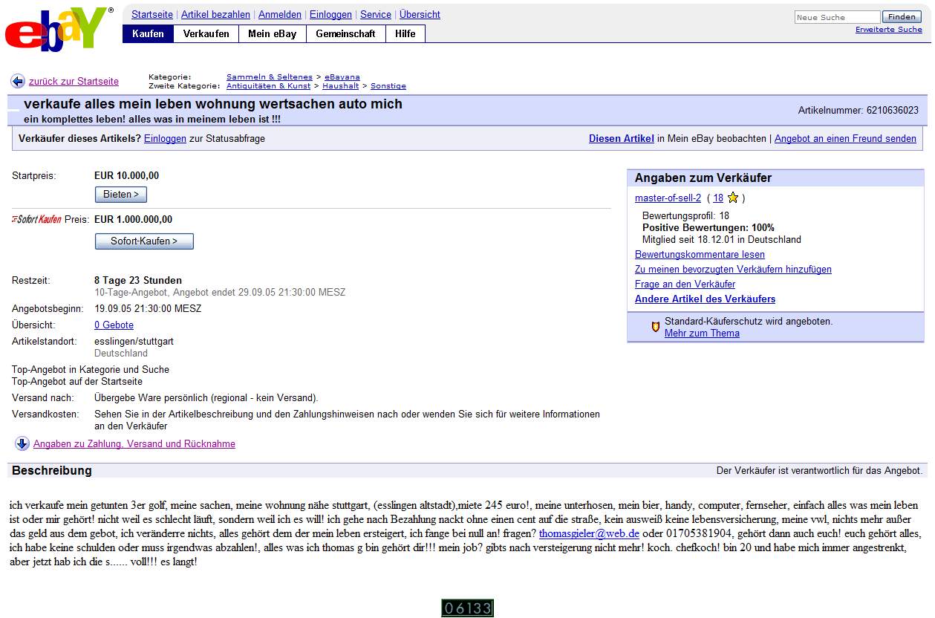Click the Sofort Kaufen logo
Screen dimensions: 935x618
[36, 219]
